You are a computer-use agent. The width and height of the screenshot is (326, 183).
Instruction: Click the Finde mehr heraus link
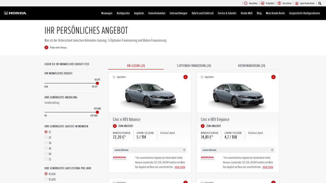[58, 48]
